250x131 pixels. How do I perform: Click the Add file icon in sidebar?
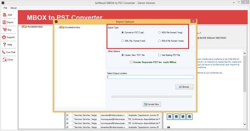pyautogui.click(x=5, y=15)
